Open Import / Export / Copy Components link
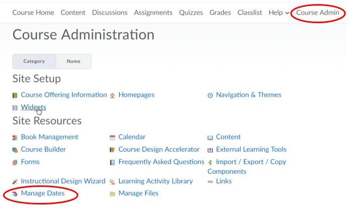 point(247,167)
